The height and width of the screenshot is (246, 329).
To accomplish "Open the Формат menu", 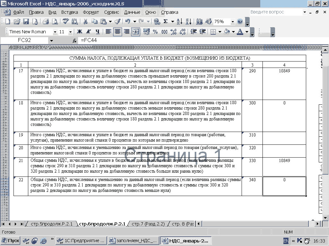I will [91, 12].
